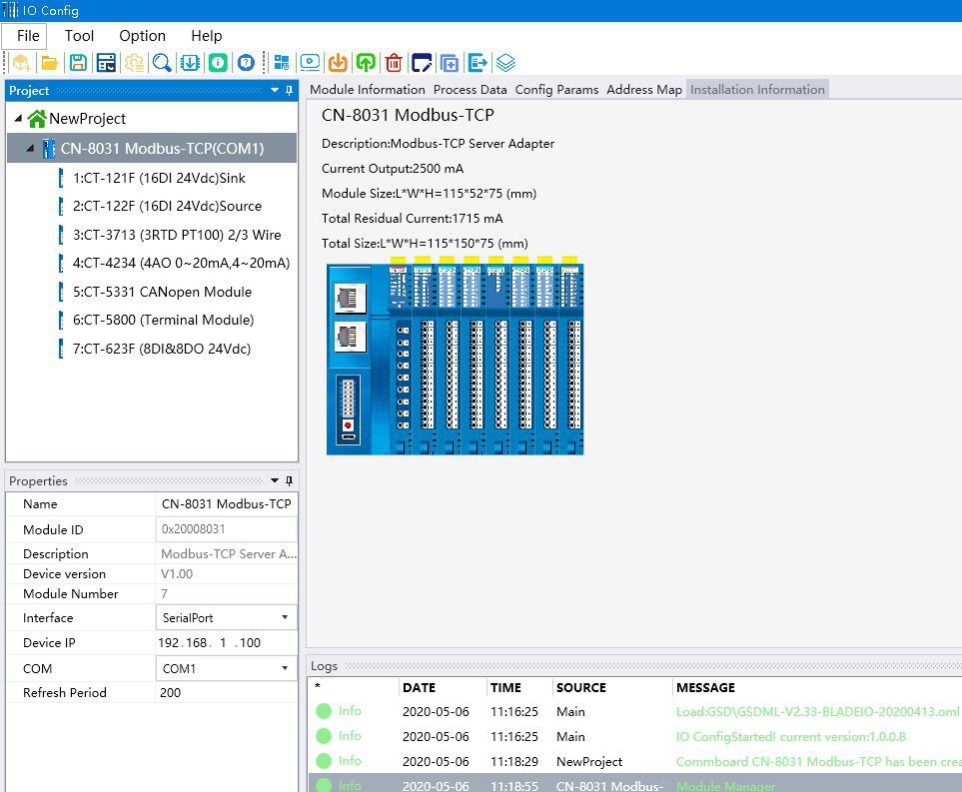Toggle the Properties panel pin icon
The width and height of the screenshot is (962, 792).
[x=290, y=481]
